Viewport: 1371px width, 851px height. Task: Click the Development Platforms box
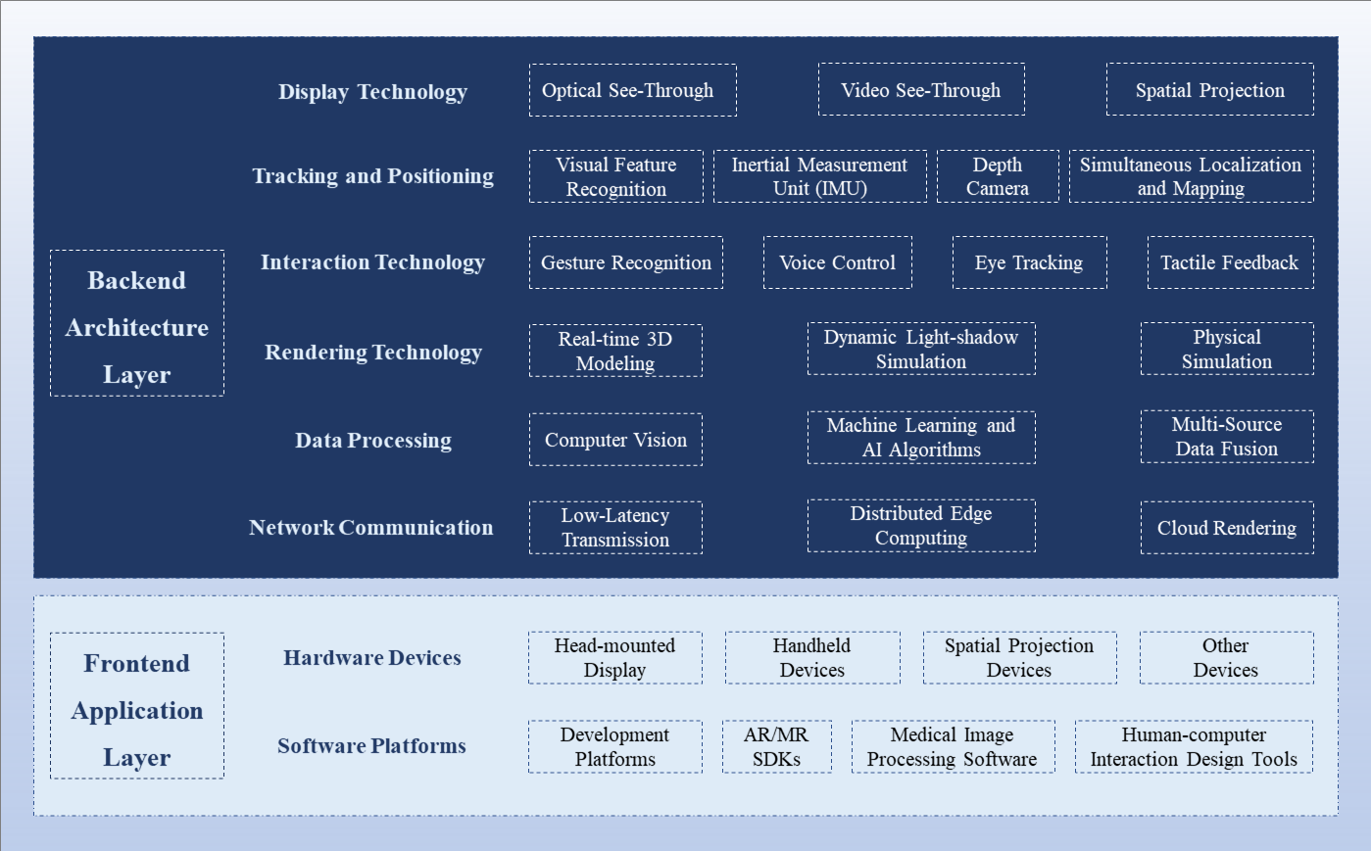click(x=615, y=747)
